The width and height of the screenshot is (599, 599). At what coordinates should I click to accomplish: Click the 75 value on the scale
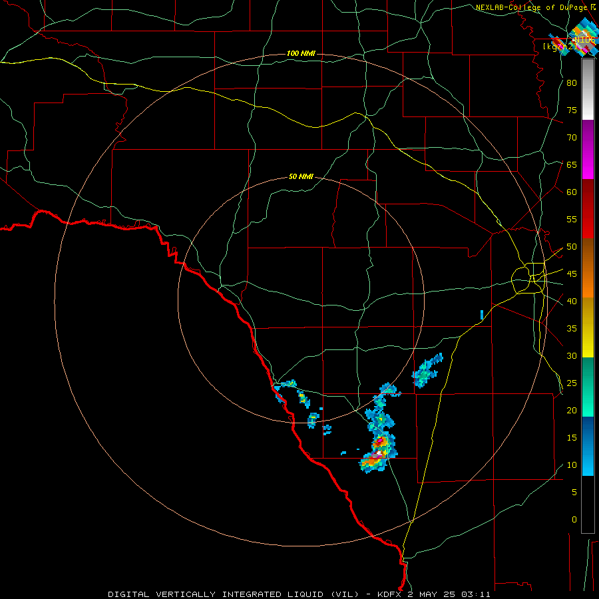point(572,110)
